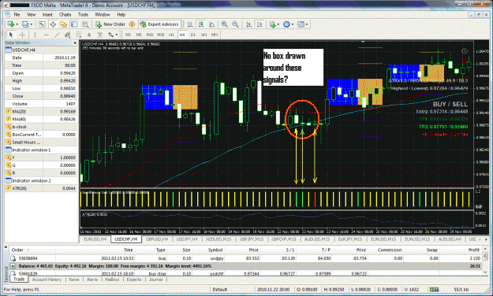
Task: Expand the Periodicity dropdown arrow
Action: tap(293, 24)
